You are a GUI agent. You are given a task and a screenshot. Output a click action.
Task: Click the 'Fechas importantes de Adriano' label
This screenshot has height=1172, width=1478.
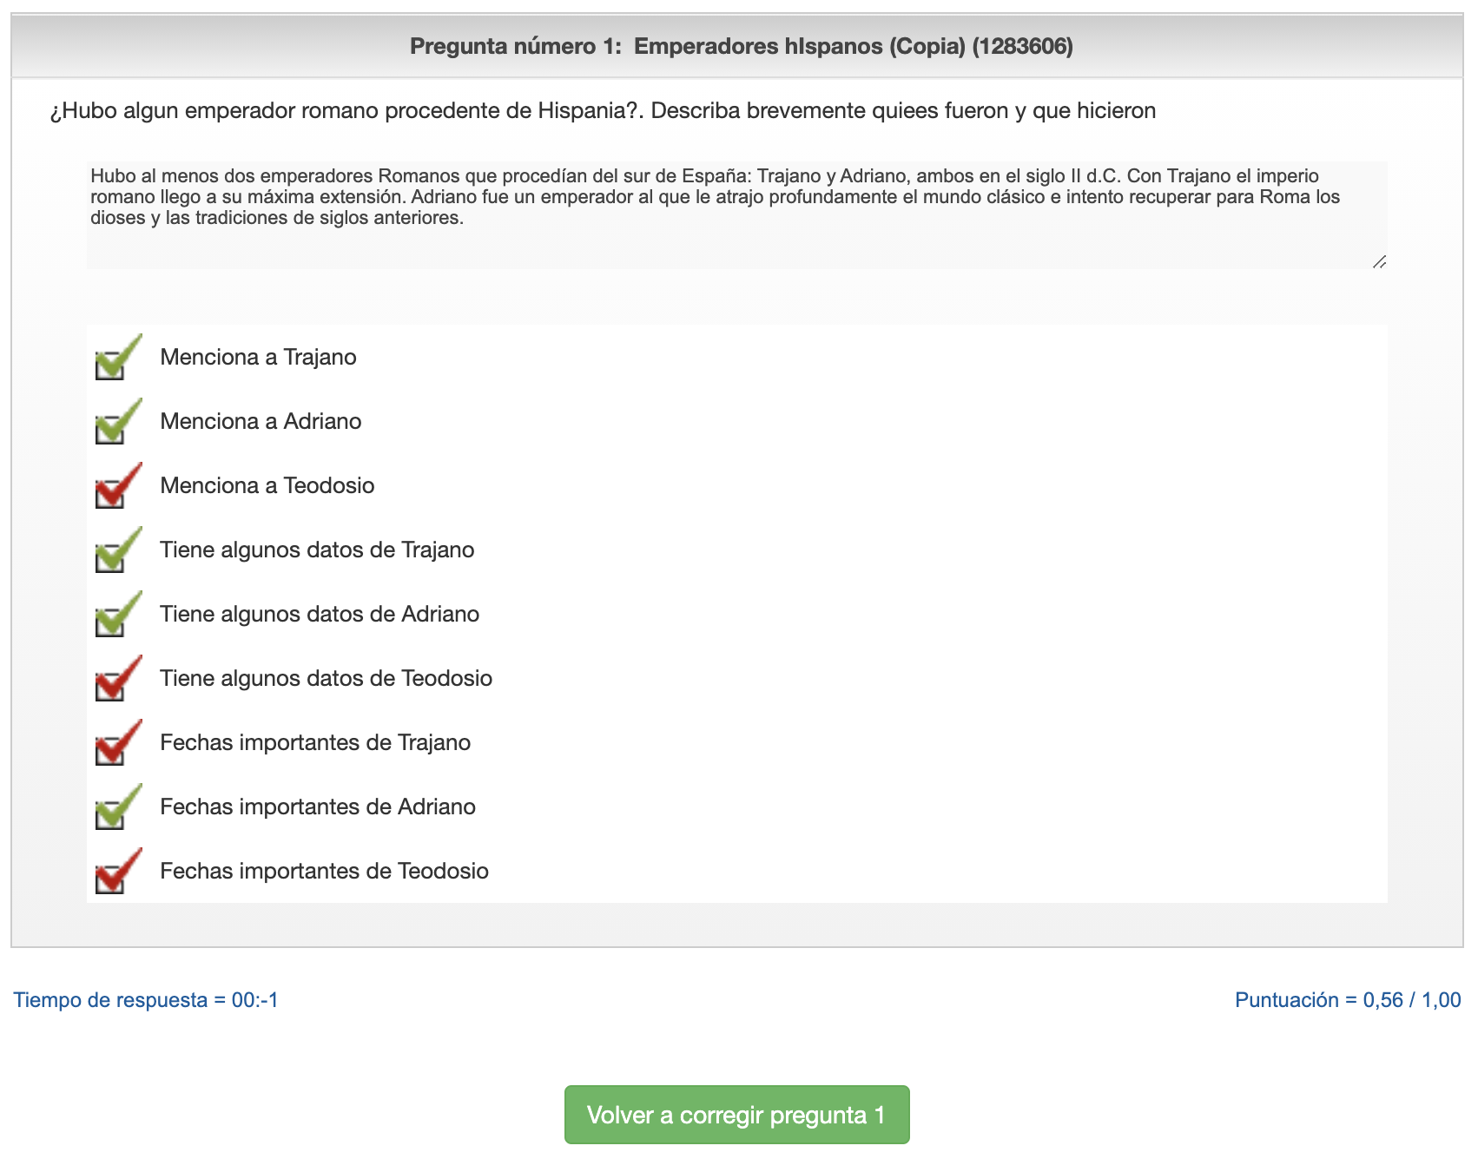click(x=317, y=807)
